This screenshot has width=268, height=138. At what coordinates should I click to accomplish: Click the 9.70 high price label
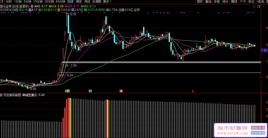[x=73, y=14]
